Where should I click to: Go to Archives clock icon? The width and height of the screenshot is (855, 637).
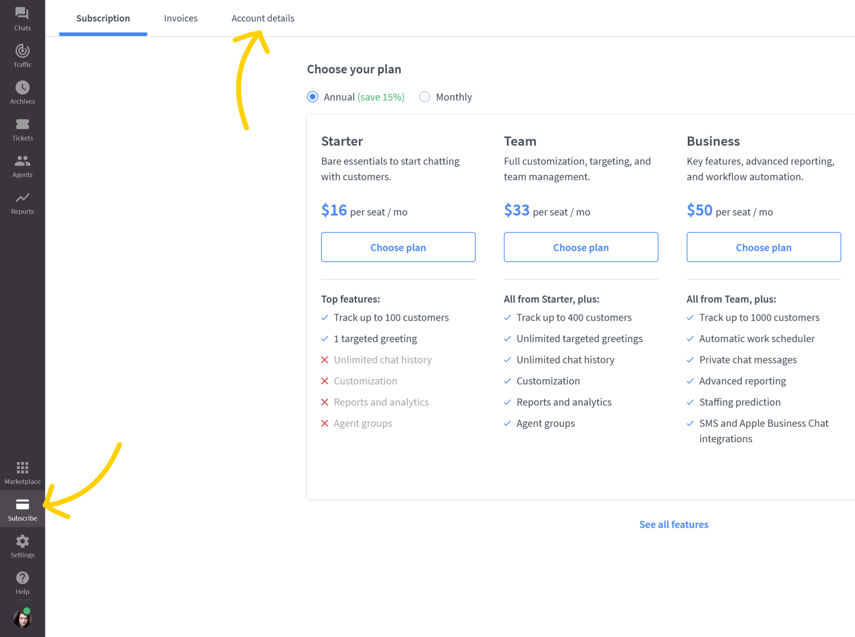[22, 88]
